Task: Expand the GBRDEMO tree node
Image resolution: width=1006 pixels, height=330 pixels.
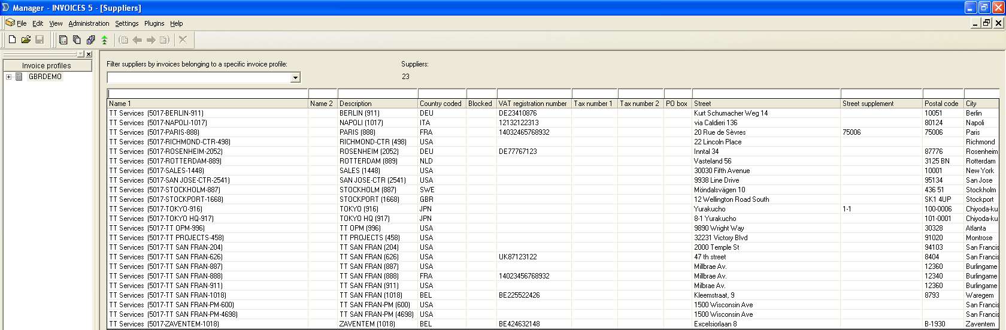Action: 8,77
